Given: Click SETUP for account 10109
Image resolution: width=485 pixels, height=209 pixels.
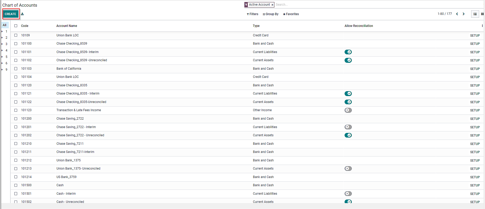Looking at the screenshot, I should (x=475, y=36).
